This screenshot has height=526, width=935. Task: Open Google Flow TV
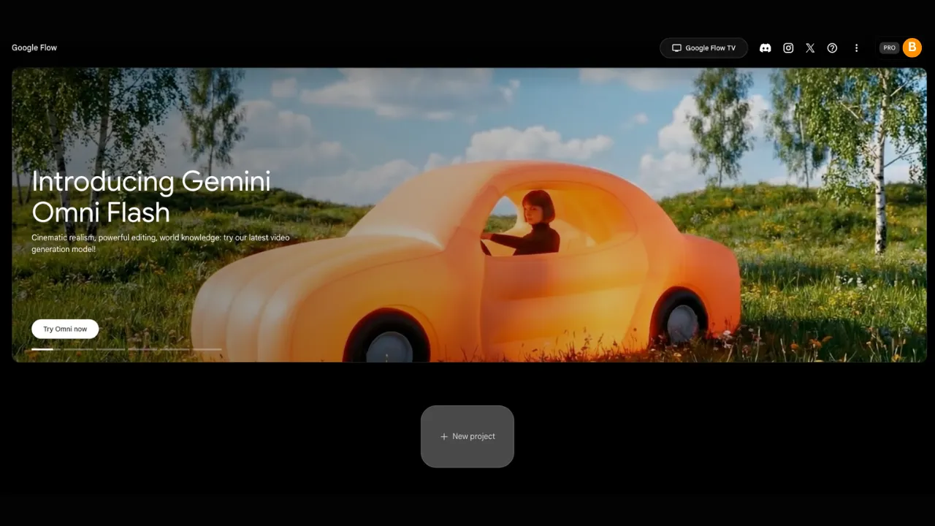(x=703, y=48)
